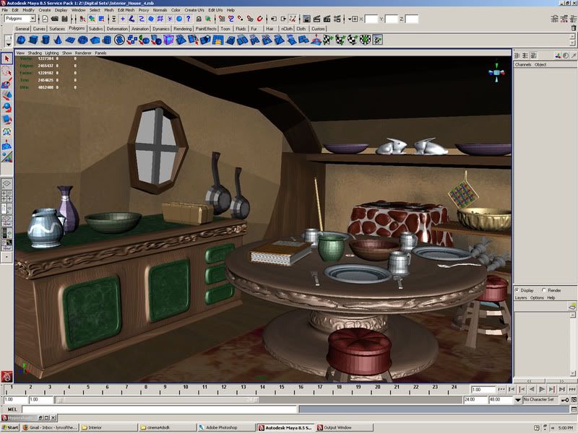Image resolution: width=578 pixels, height=433 pixels.
Task: Click the single perspective view layout icon
Action: coord(7,183)
